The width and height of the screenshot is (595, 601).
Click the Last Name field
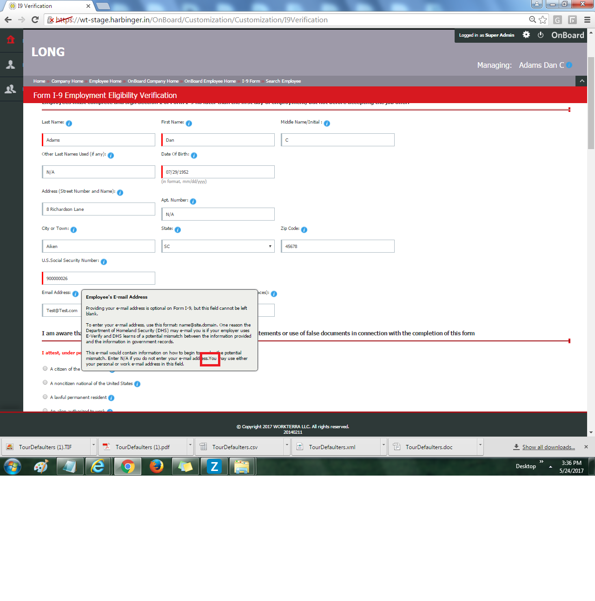point(99,140)
